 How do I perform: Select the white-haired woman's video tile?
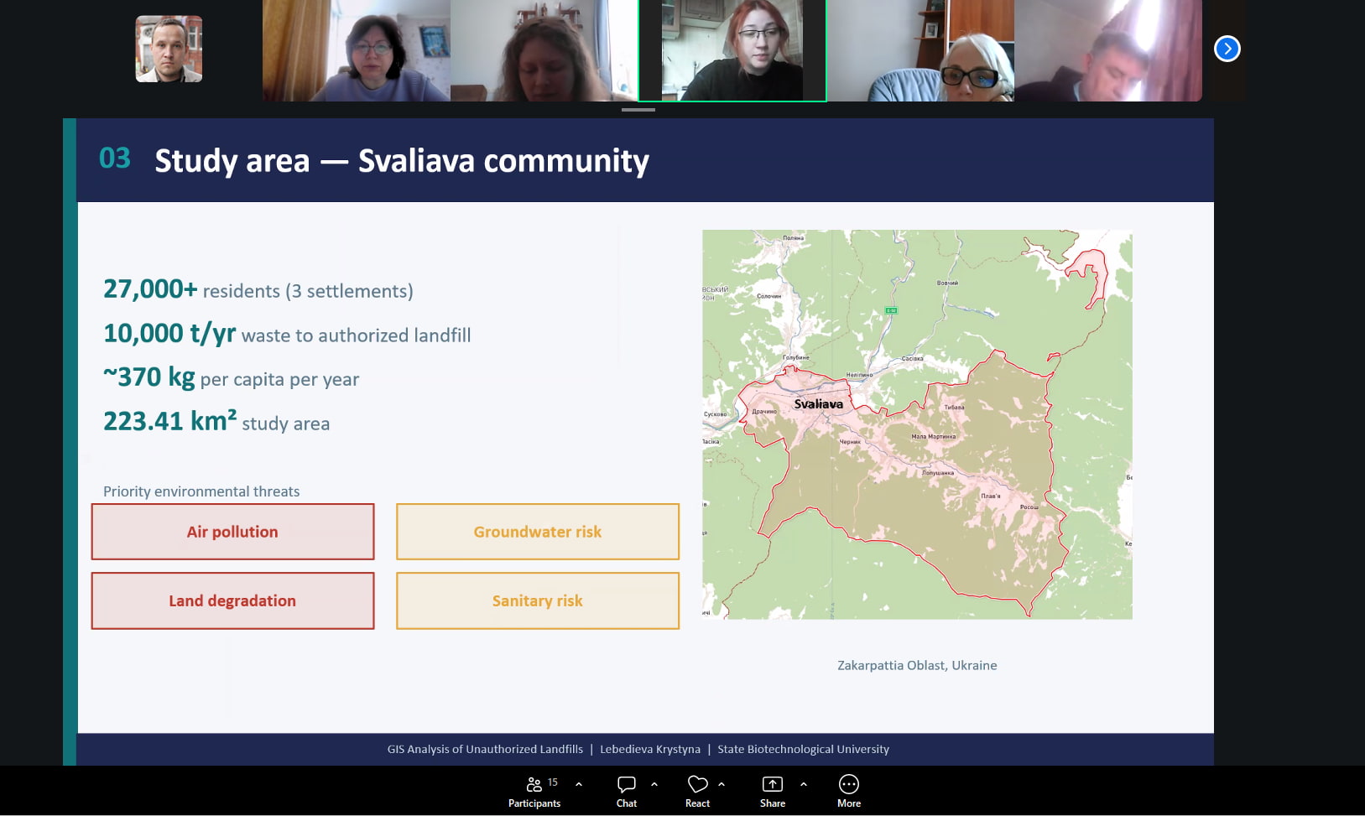[x=920, y=50]
